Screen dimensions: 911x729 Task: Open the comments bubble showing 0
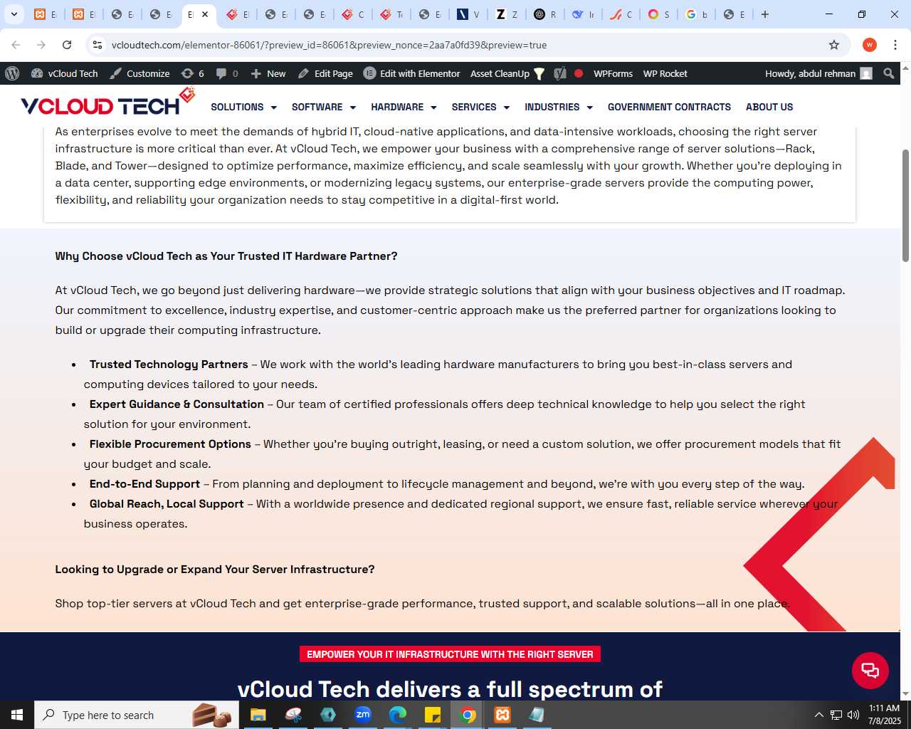227,73
